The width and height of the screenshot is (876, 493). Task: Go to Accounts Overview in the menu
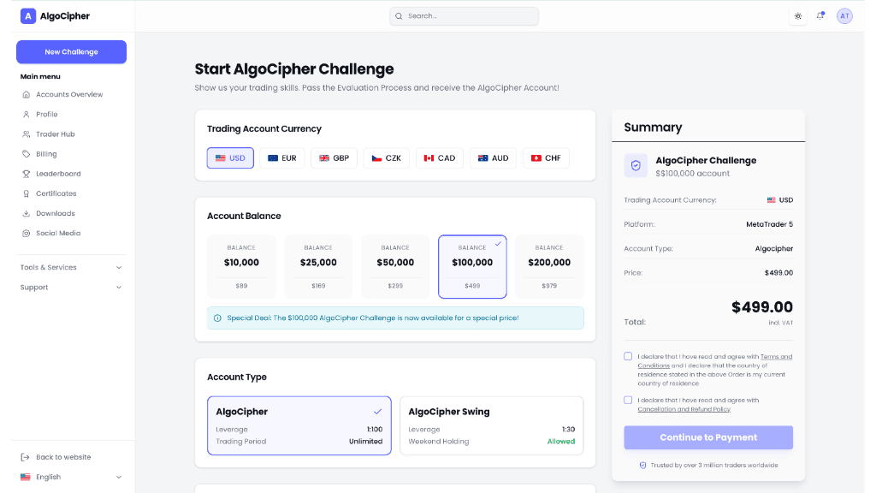pos(68,94)
